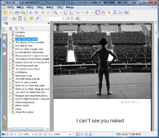The height and width of the screenshot is (138, 159).
Task: Select the Select Text tool
Action: [x=103, y=12]
